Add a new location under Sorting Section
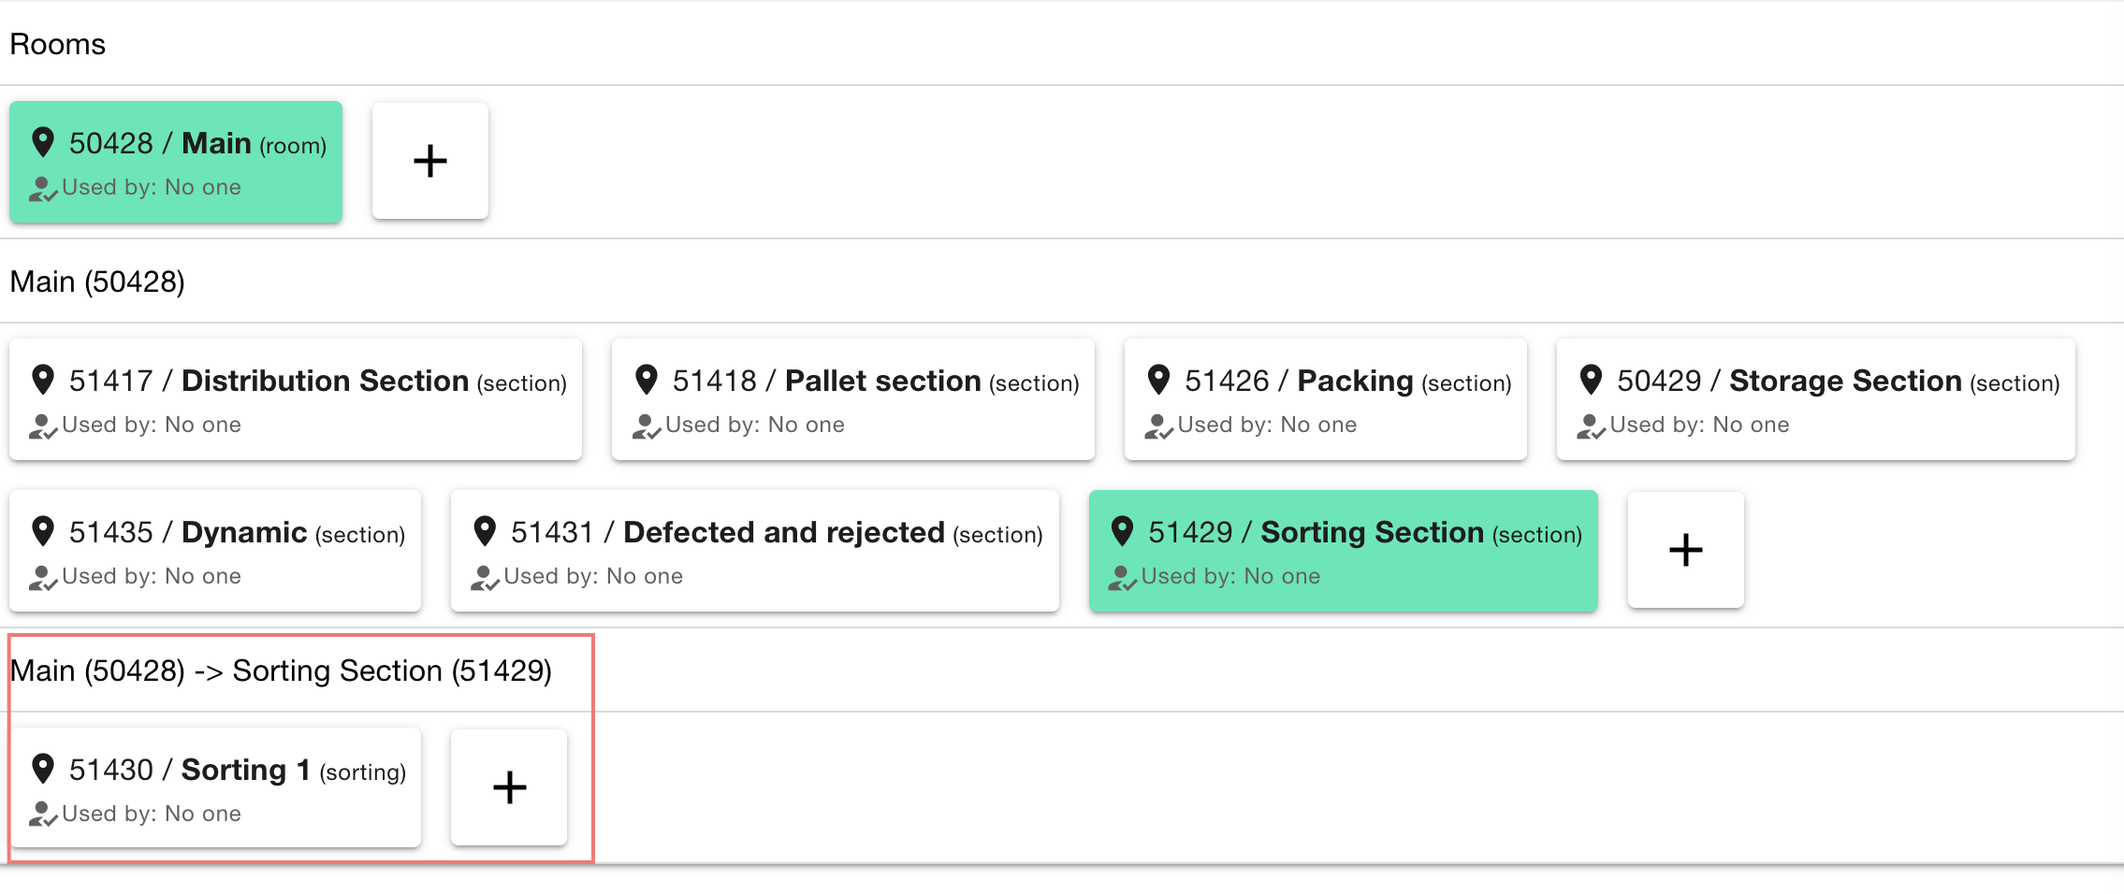 coord(509,787)
